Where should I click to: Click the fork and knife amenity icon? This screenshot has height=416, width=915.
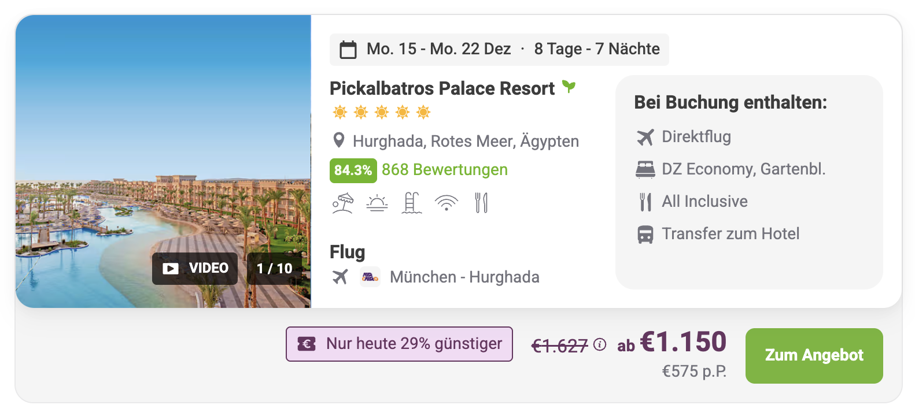[481, 203]
